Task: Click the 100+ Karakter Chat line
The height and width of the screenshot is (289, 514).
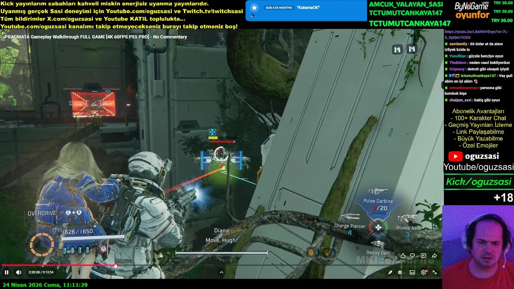Action: coord(478,118)
